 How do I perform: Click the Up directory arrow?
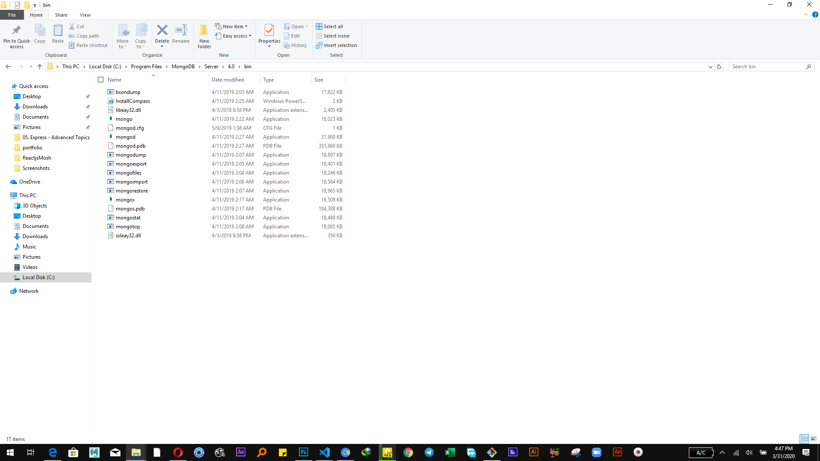tap(40, 67)
